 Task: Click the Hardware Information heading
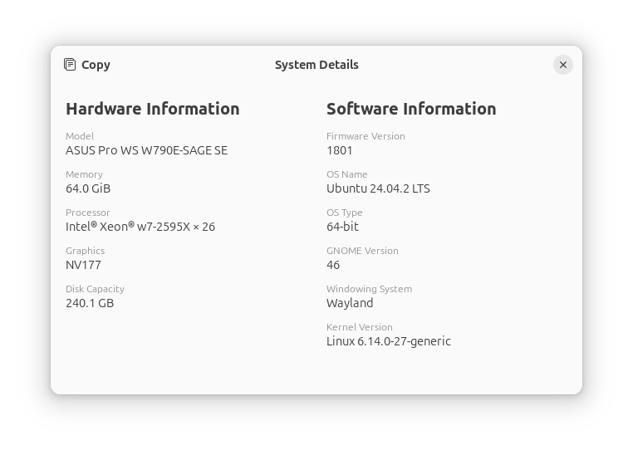coord(152,109)
